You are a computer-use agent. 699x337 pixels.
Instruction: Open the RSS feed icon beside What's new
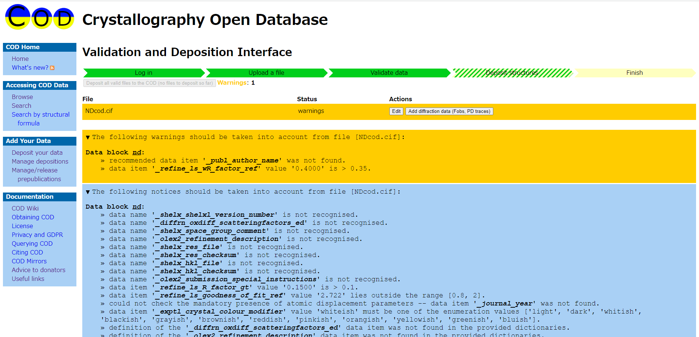[x=52, y=68]
